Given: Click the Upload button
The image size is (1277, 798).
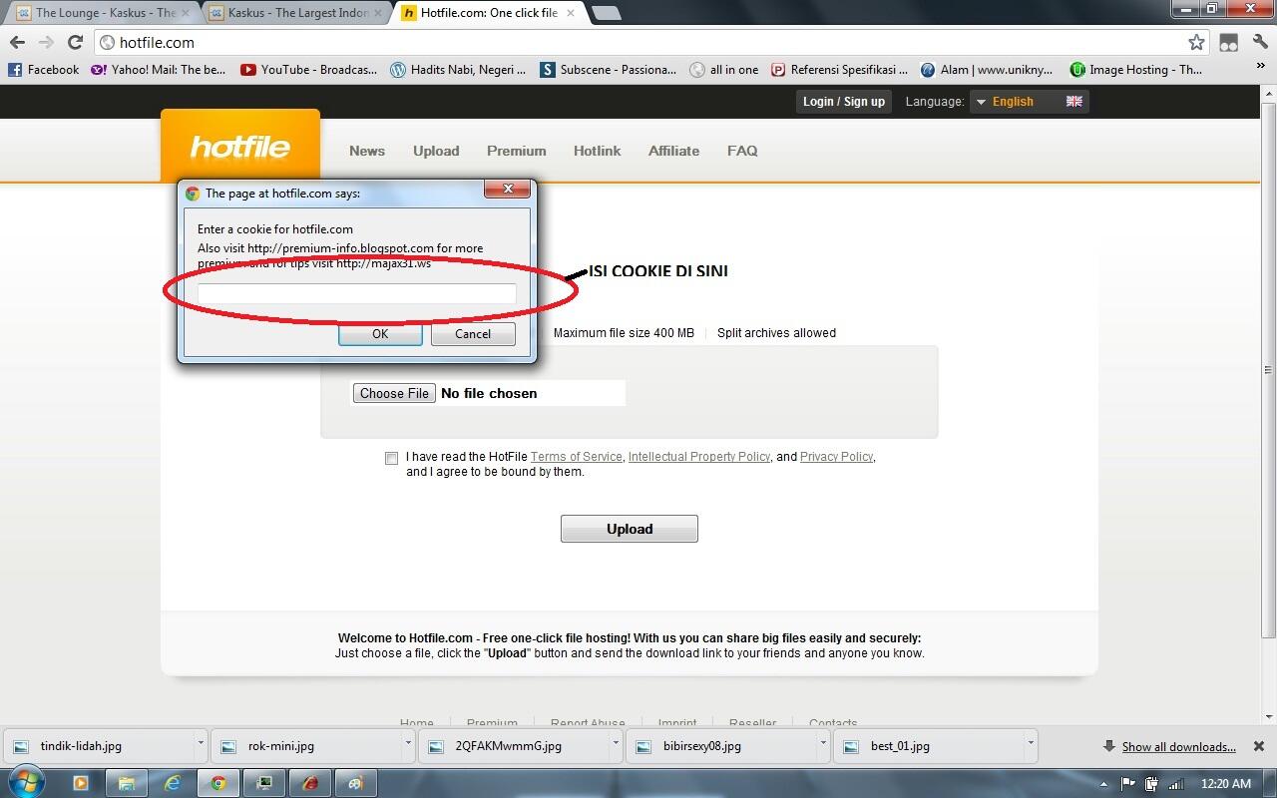Looking at the screenshot, I should (630, 529).
